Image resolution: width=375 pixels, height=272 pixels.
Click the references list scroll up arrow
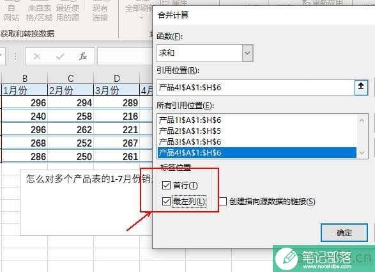pos(362,120)
